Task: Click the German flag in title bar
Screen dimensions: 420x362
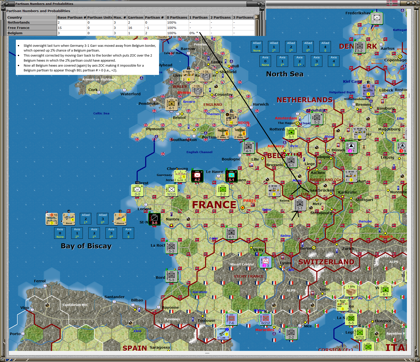Action: 392,3
